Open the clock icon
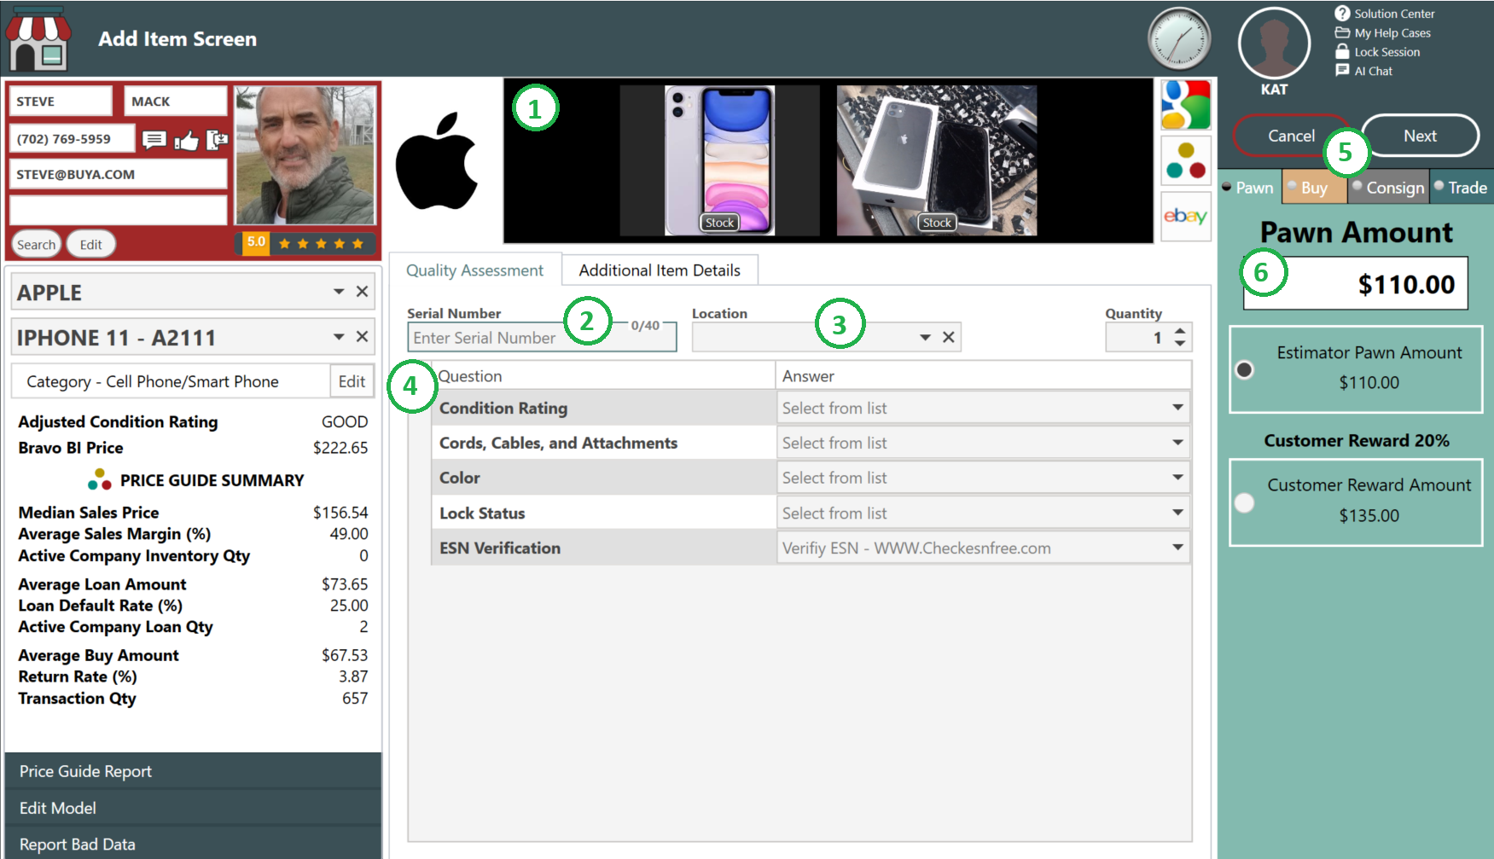The width and height of the screenshot is (1494, 859). point(1179,39)
